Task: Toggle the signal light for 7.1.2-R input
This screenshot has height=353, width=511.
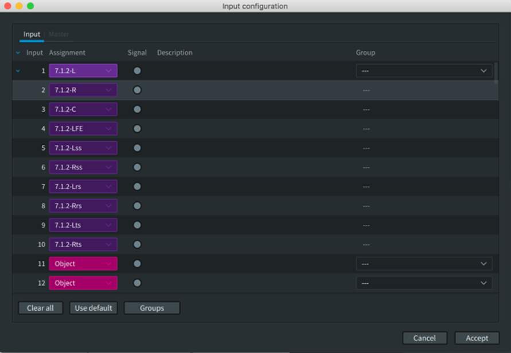Action: click(x=137, y=90)
